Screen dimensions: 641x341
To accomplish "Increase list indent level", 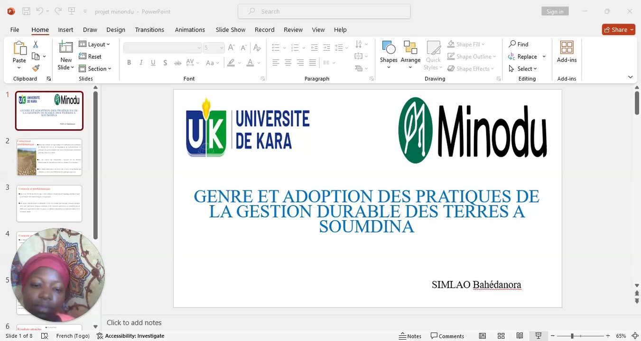I will [326, 47].
